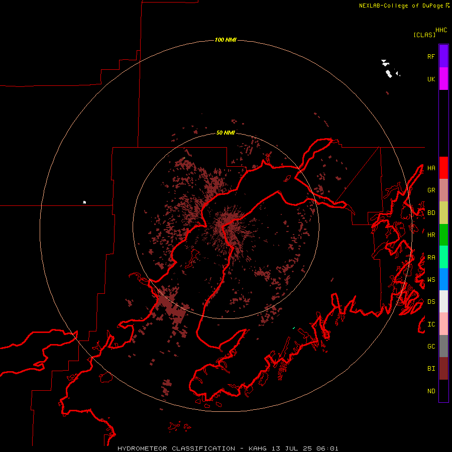Screen dimensions: 452x452
Task: Click the IC legend label
Action: (431, 324)
